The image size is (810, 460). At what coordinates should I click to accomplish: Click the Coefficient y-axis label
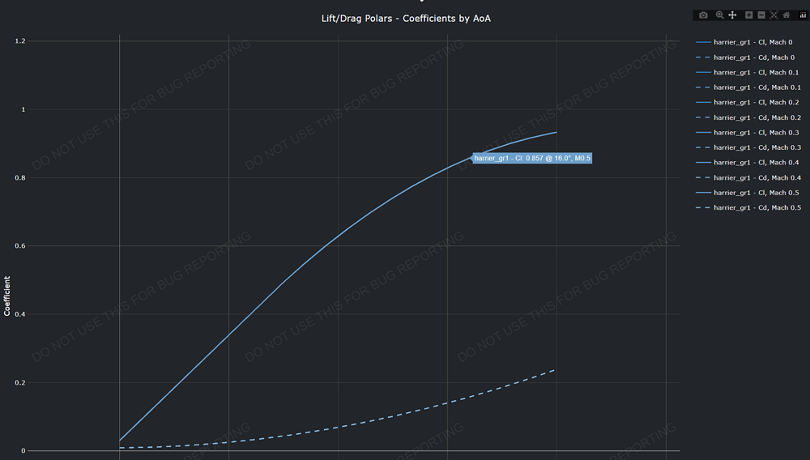coord(6,296)
